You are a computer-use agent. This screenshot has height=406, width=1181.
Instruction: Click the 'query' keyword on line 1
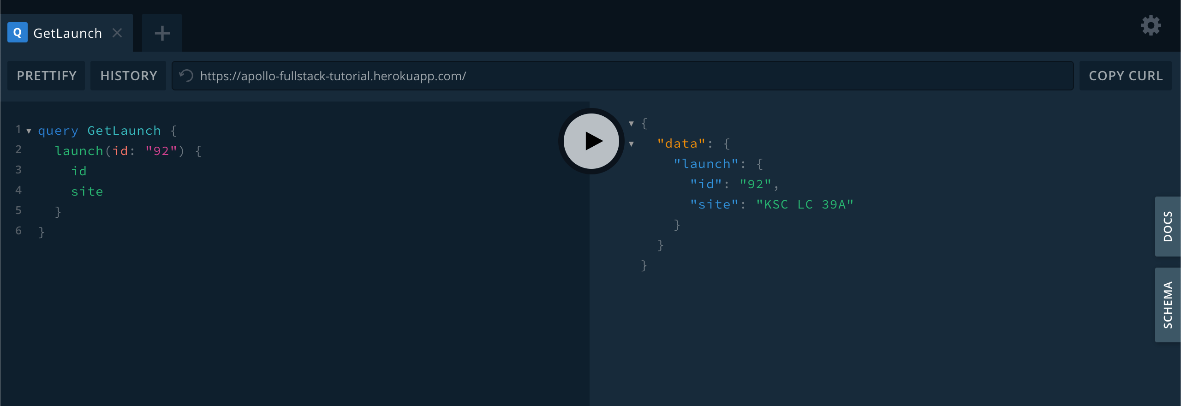(x=58, y=131)
